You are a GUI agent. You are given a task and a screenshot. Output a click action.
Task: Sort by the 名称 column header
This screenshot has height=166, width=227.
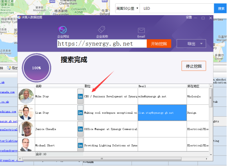(59, 86)
